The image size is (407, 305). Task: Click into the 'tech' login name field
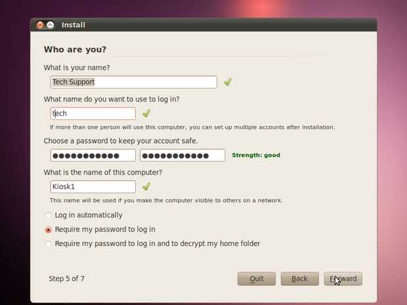click(93, 113)
